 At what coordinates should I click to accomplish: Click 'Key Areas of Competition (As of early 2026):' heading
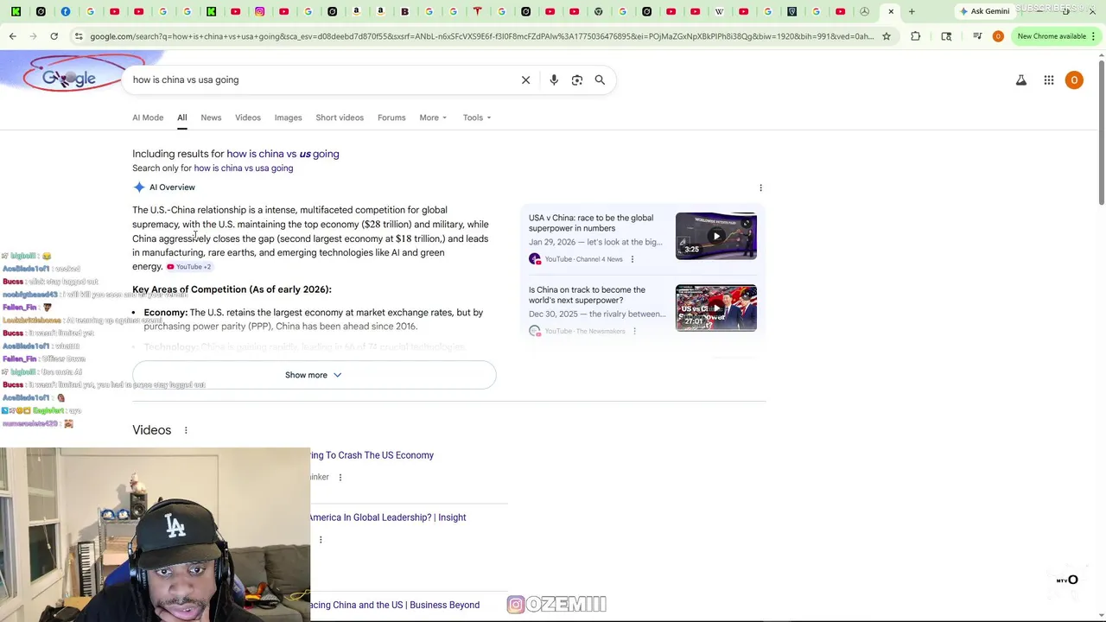coord(232,289)
